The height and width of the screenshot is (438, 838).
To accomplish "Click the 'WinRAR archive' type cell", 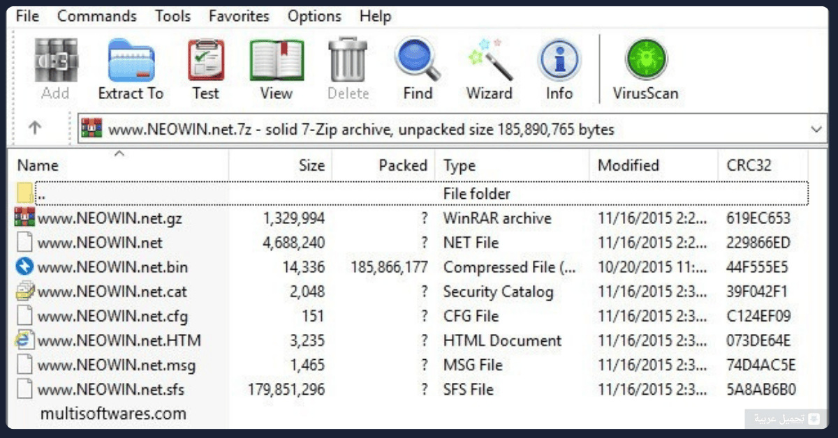I will point(497,218).
